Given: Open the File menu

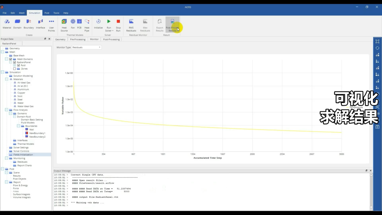Looking at the screenshot, I should point(4,13).
